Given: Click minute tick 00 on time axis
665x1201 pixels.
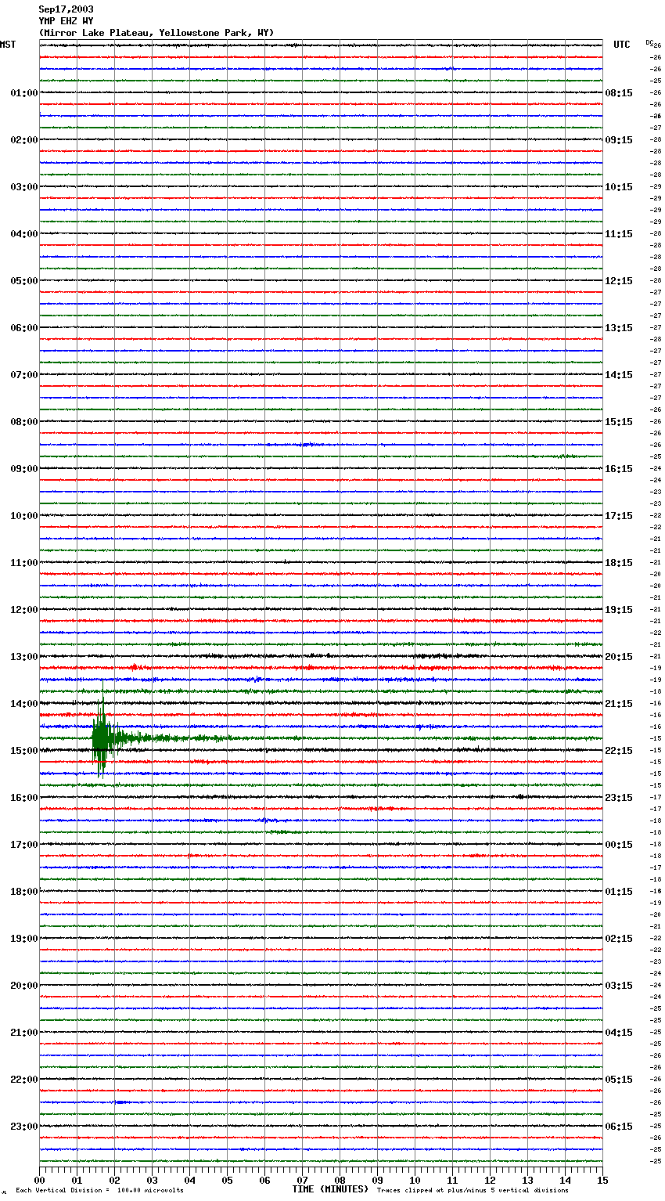Looking at the screenshot, I should click(x=39, y=1180).
